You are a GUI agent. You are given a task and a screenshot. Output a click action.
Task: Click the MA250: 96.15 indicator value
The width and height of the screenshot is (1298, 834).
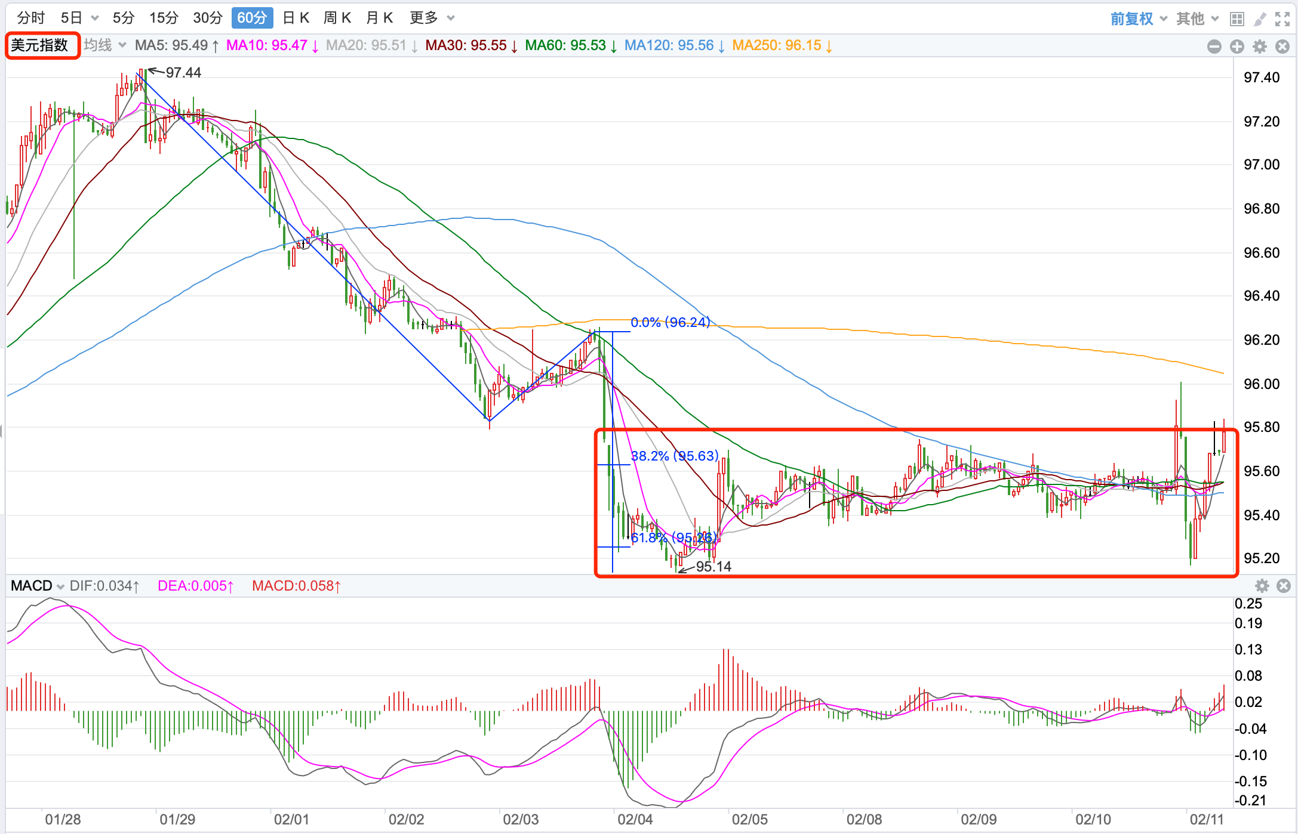click(782, 45)
